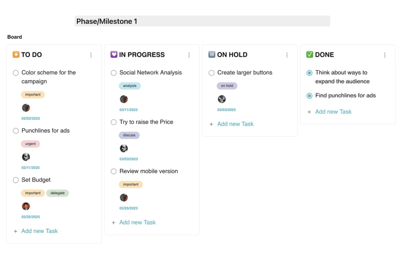Open the IN PROGRESS column options menu
The height and width of the screenshot is (260, 402).
[189, 55]
